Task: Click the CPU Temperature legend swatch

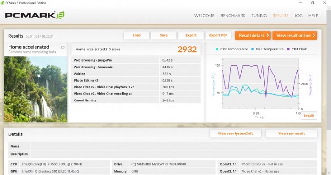Action: 217,49
